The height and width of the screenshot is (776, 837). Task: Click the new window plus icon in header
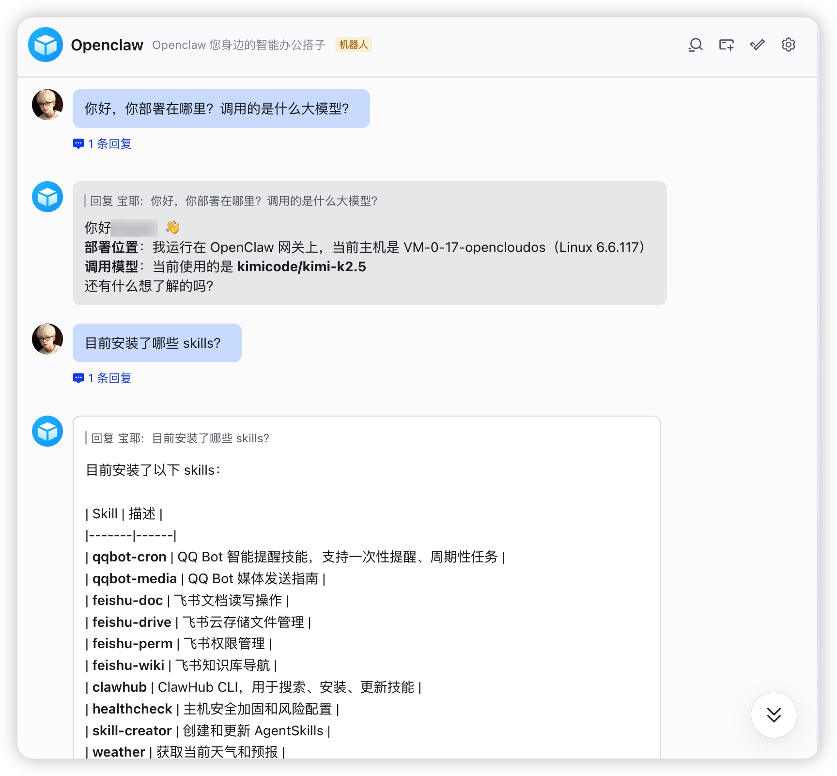point(727,45)
